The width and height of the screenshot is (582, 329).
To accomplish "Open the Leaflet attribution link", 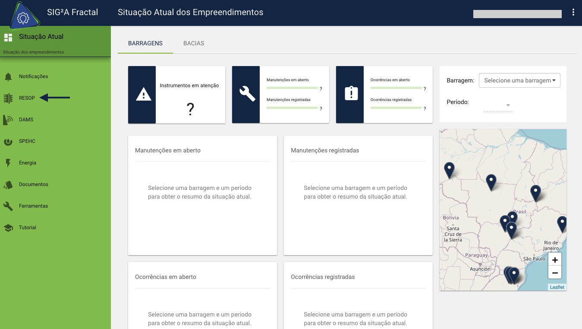I will [x=557, y=287].
